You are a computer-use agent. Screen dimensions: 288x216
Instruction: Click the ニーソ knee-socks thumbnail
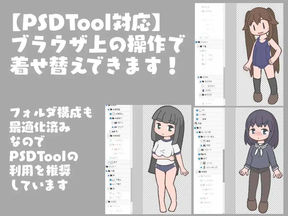(204, 163)
